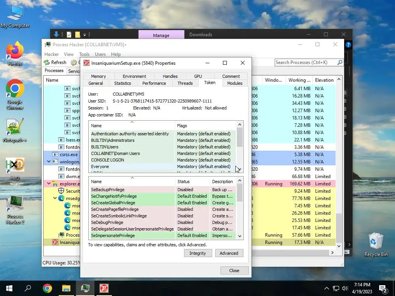The image size is (395, 296).
Task: Sort processes by Elevation column header
Action: [324, 80]
